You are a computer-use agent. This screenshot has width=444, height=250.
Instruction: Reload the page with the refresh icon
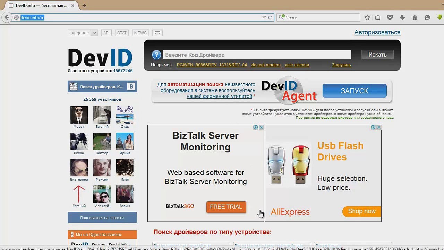pos(270,17)
